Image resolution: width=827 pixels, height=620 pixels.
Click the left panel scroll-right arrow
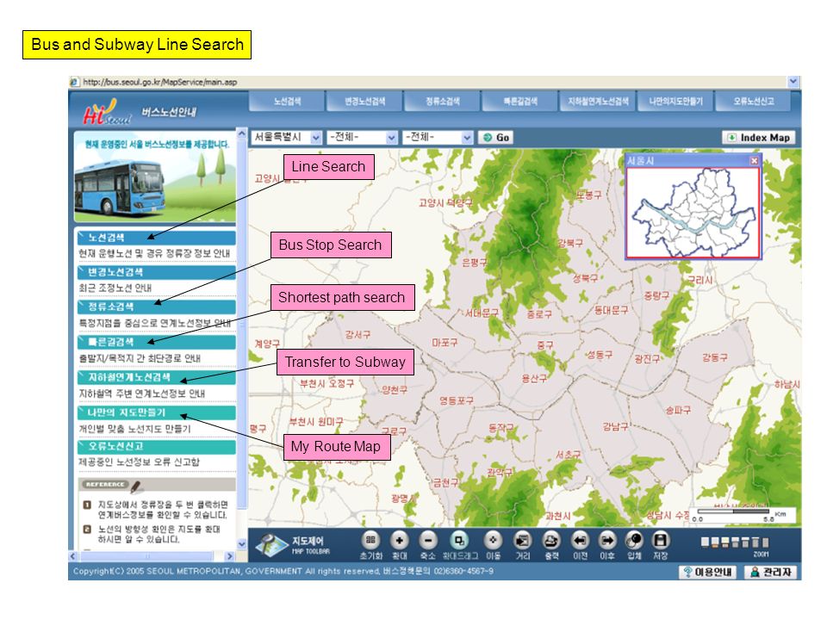(229, 556)
